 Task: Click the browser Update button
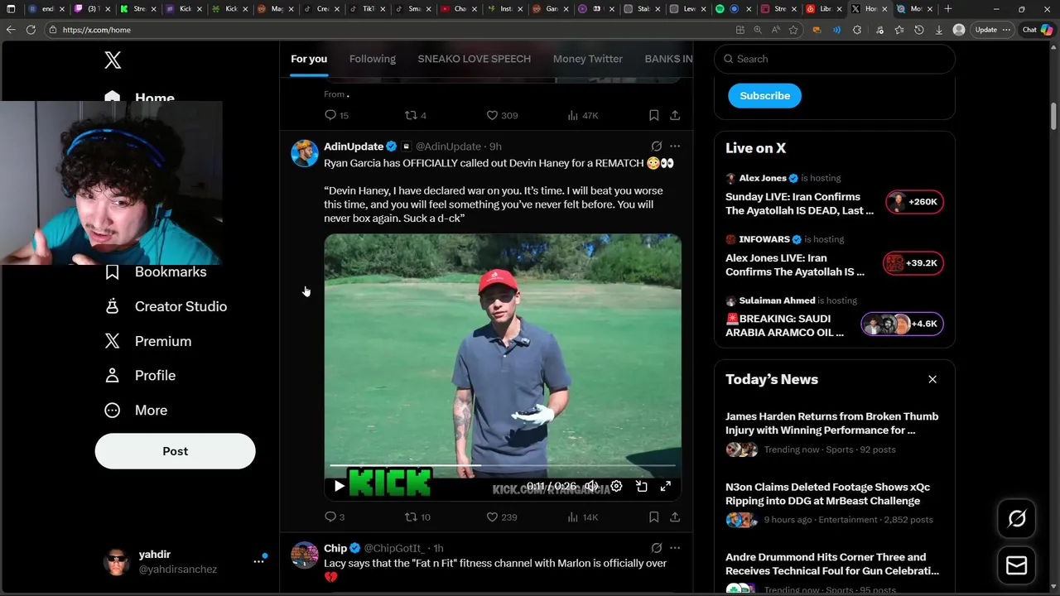point(992,30)
